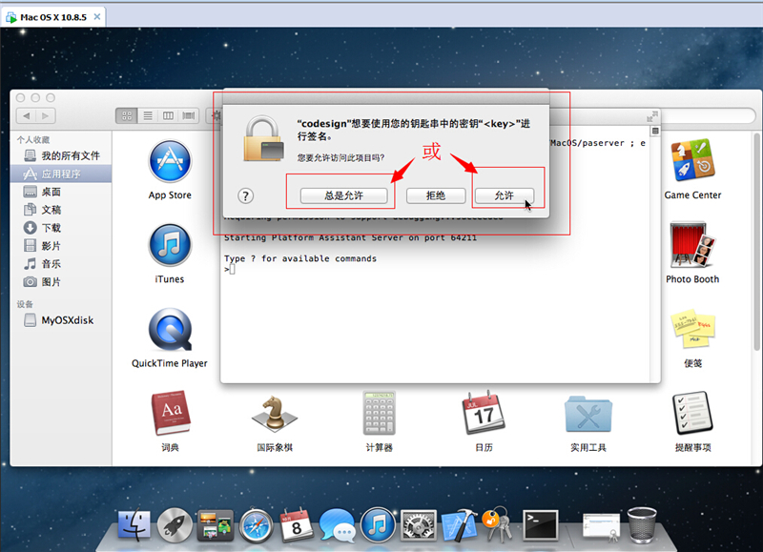Screen dimensions: 763x552
Task: Open 音乐 in the Finder sidebar
Action: click(x=61, y=263)
